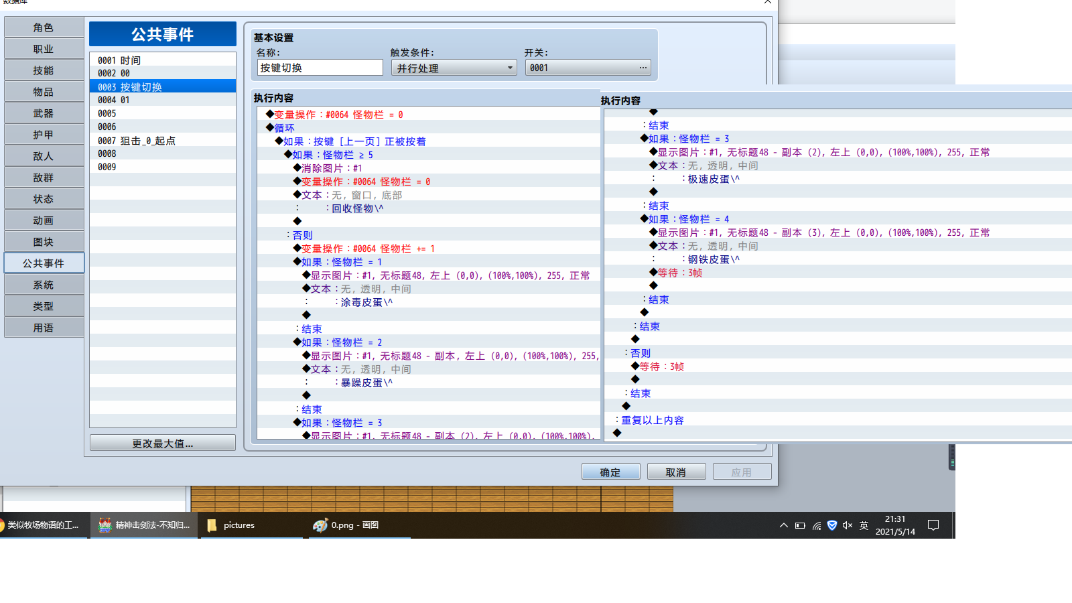Switch to the 动画 tab
This screenshot has width=1072, height=603.
(x=44, y=220)
